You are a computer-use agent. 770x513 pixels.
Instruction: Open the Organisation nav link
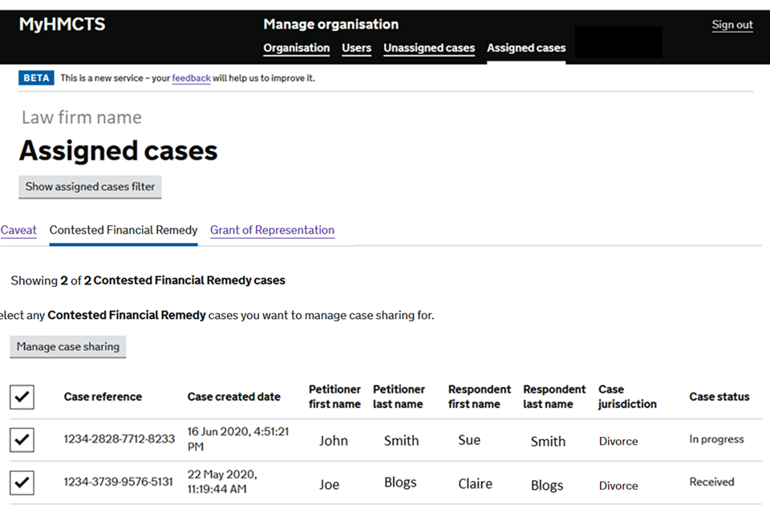point(296,48)
